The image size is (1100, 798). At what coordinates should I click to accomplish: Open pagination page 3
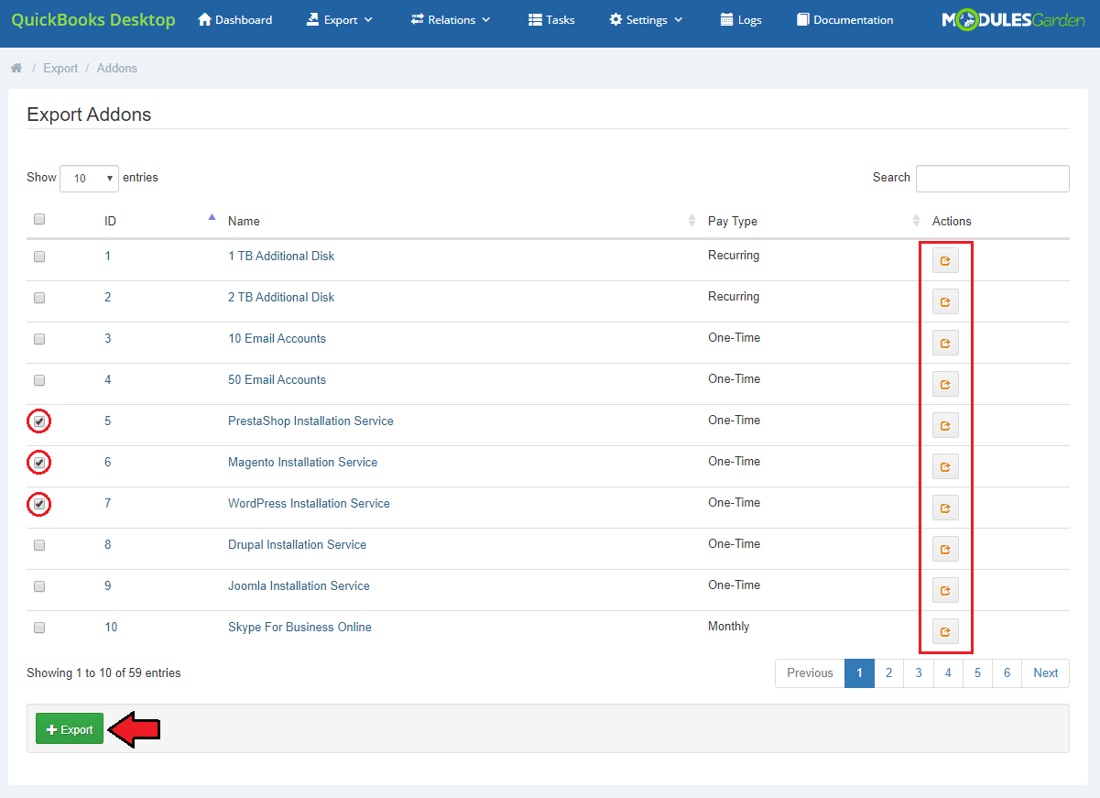coord(919,672)
